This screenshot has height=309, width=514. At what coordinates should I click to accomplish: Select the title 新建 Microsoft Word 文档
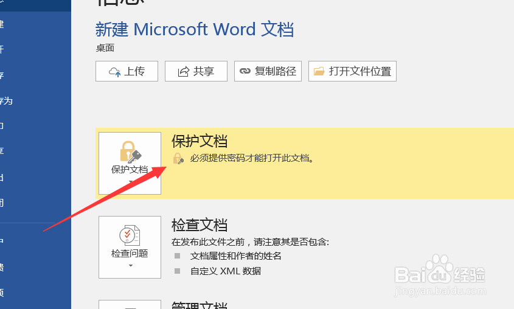(195, 29)
